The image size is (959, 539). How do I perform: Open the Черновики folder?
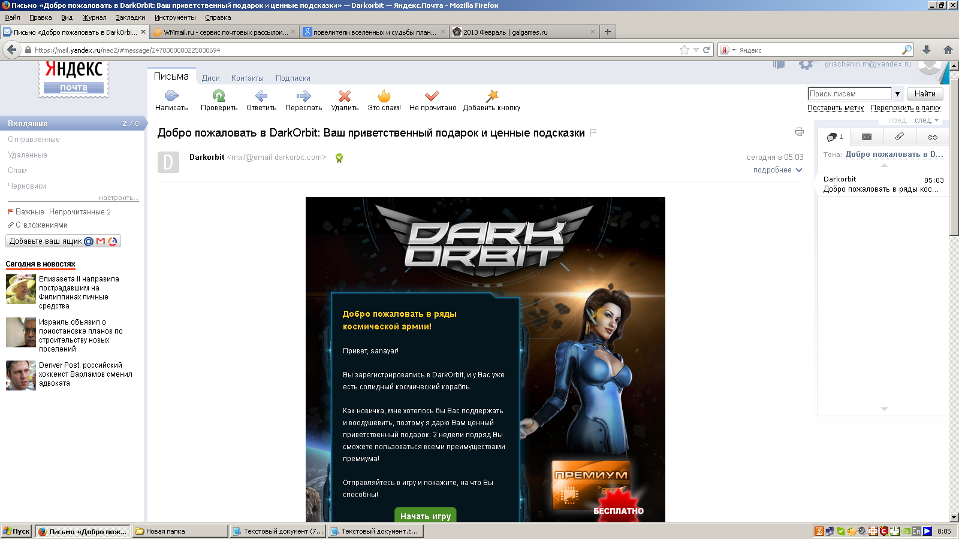[27, 186]
